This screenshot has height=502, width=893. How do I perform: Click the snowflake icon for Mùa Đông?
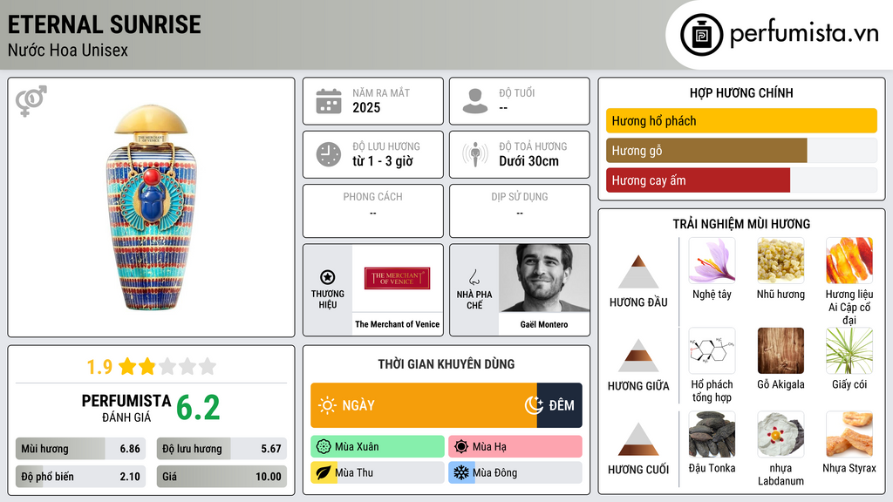click(461, 473)
